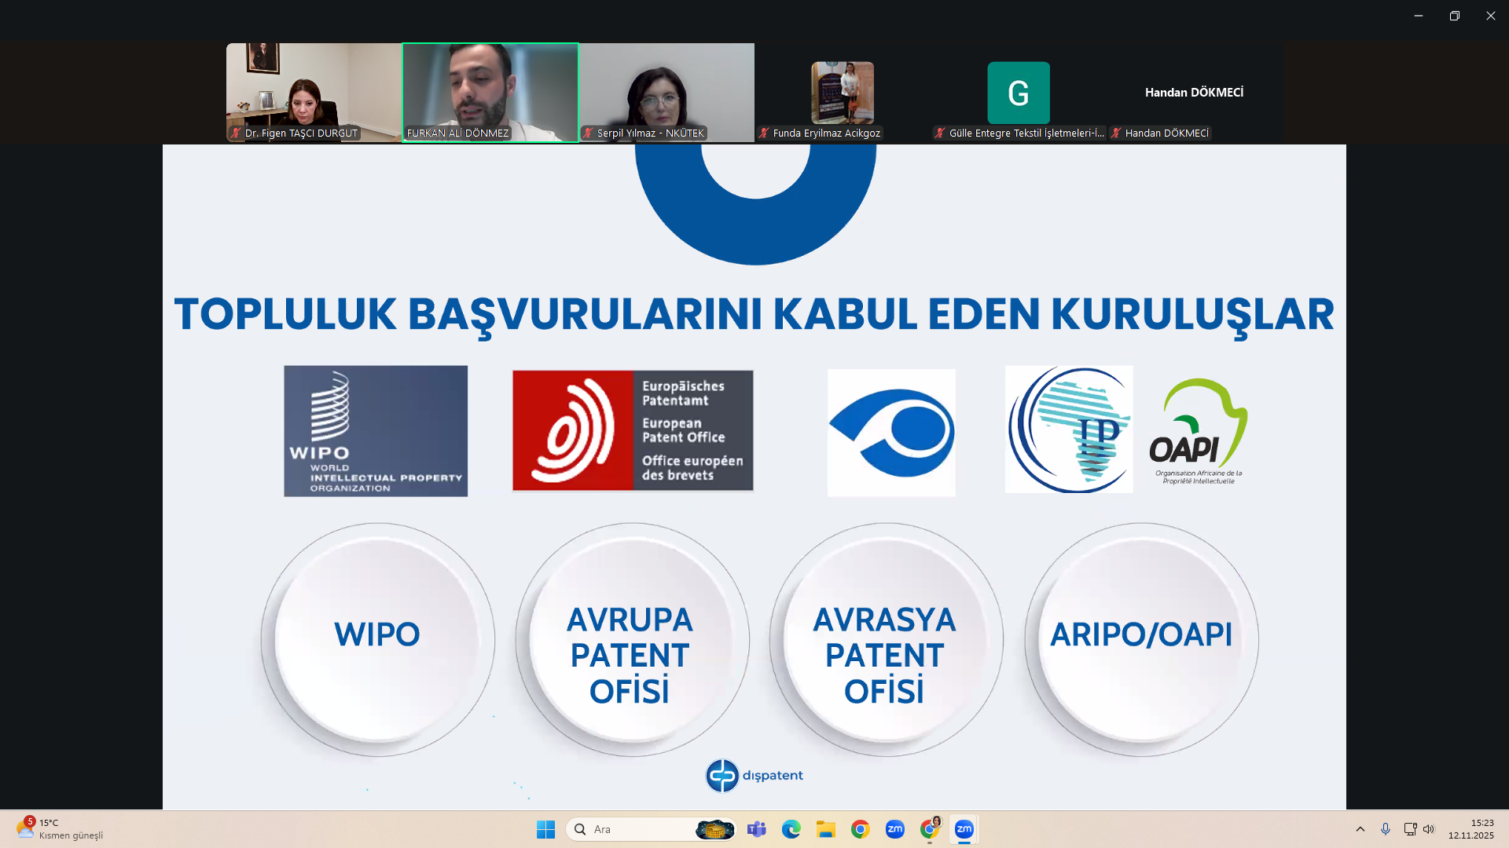Click the system tray microphone icon
The height and width of the screenshot is (848, 1509).
pos(1385,829)
